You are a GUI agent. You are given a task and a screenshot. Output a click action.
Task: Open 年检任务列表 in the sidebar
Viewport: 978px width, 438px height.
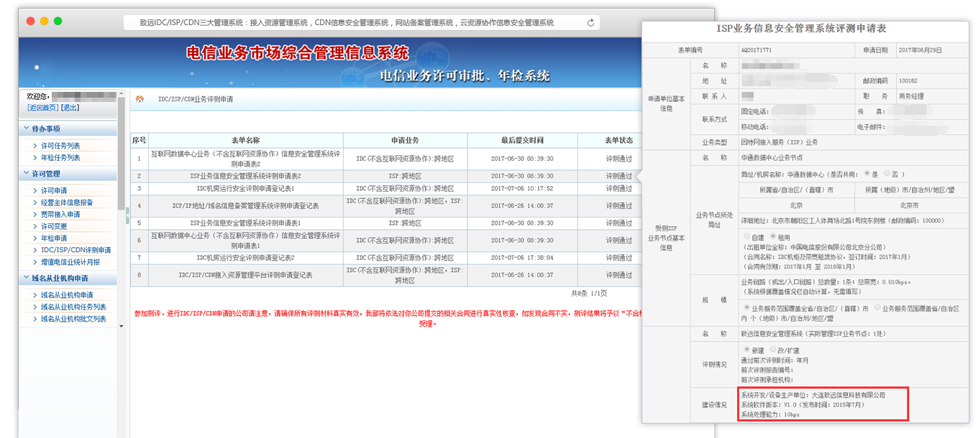60,158
